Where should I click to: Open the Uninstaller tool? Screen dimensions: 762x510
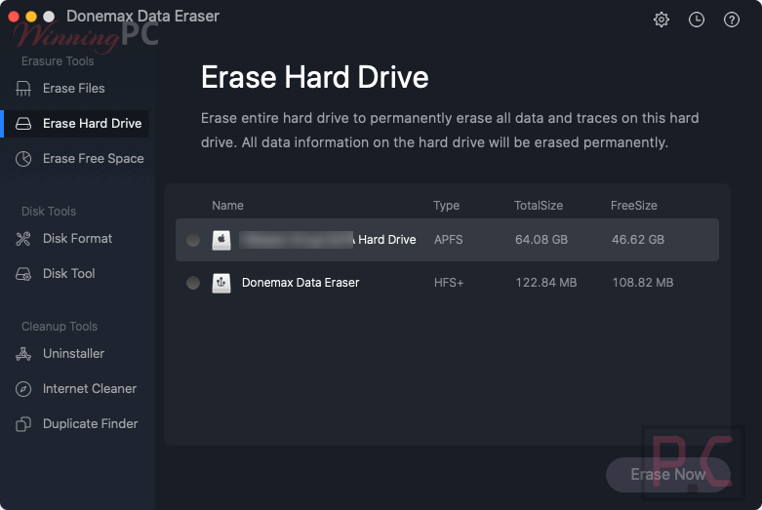pos(73,354)
